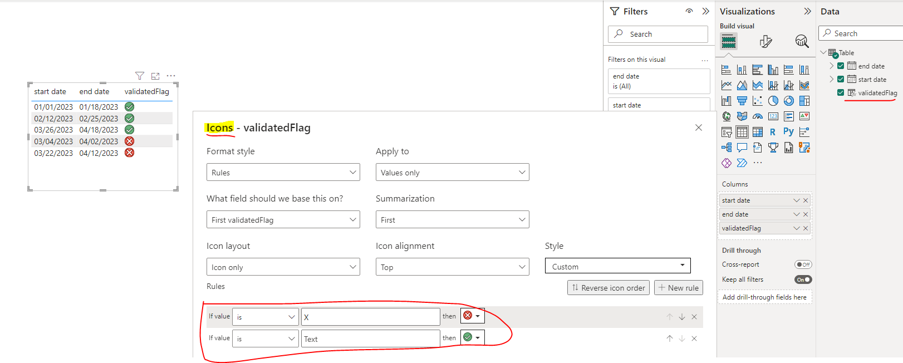
Task: Click the X rule value field
Action: click(x=371, y=317)
